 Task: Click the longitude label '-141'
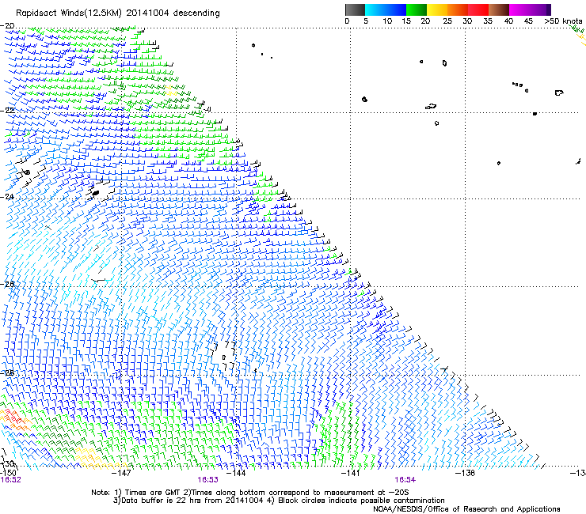(350, 473)
